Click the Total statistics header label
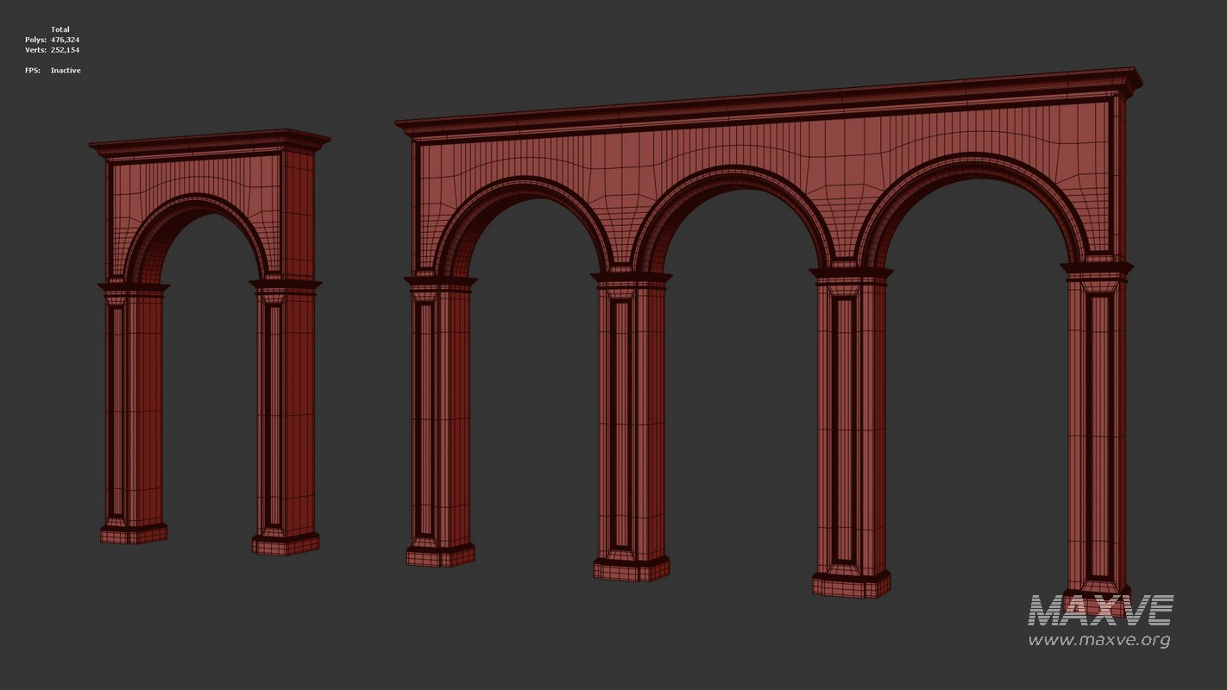Viewport: 1227px width, 690px height. click(60, 29)
